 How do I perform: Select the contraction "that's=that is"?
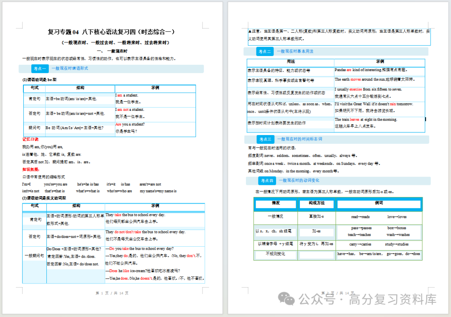click(55, 191)
